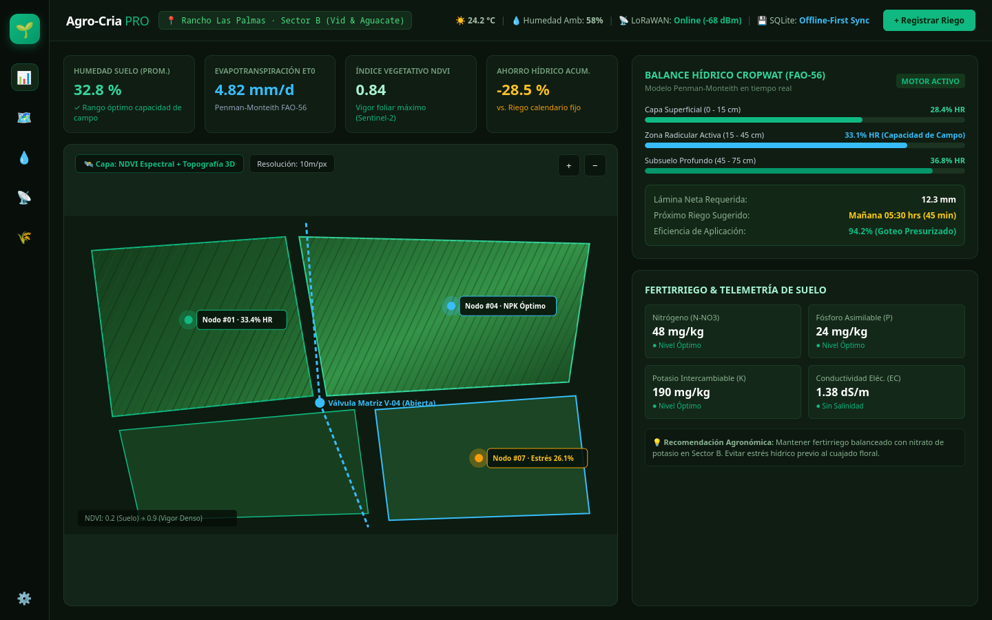992x620 pixels.
Task: Select the Nodo #07 orange stress marker
Action: pyautogui.click(x=479, y=458)
